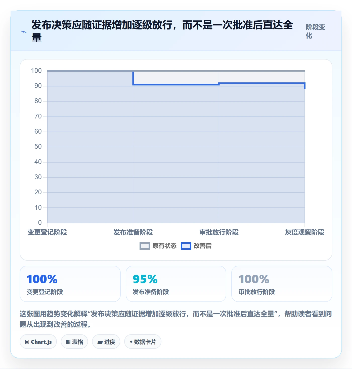Click the diamond icon in the 数据卡片 tag
352x369 pixels.
coord(131,342)
